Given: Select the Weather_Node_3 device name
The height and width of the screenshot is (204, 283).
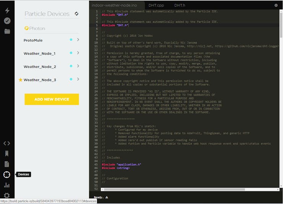Looking at the screenshot, I should 40,80.
